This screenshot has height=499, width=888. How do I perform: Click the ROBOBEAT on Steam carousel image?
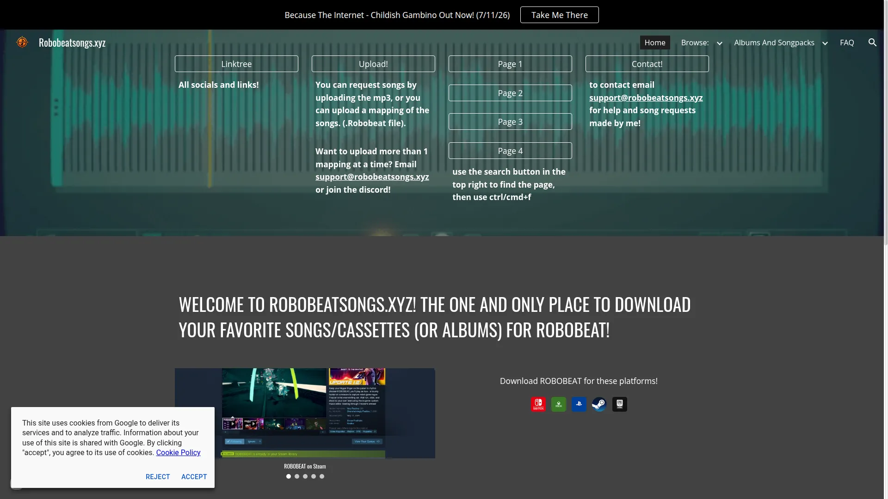pyautogui.click(x=305, y=413)
